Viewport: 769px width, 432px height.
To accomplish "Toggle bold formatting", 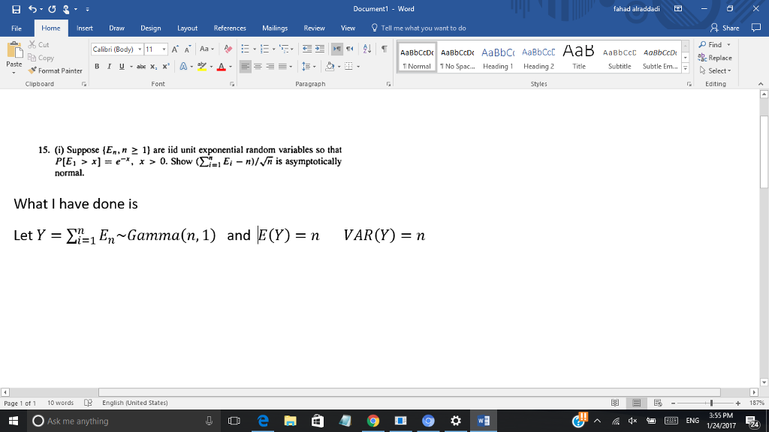I will point(98,66).
